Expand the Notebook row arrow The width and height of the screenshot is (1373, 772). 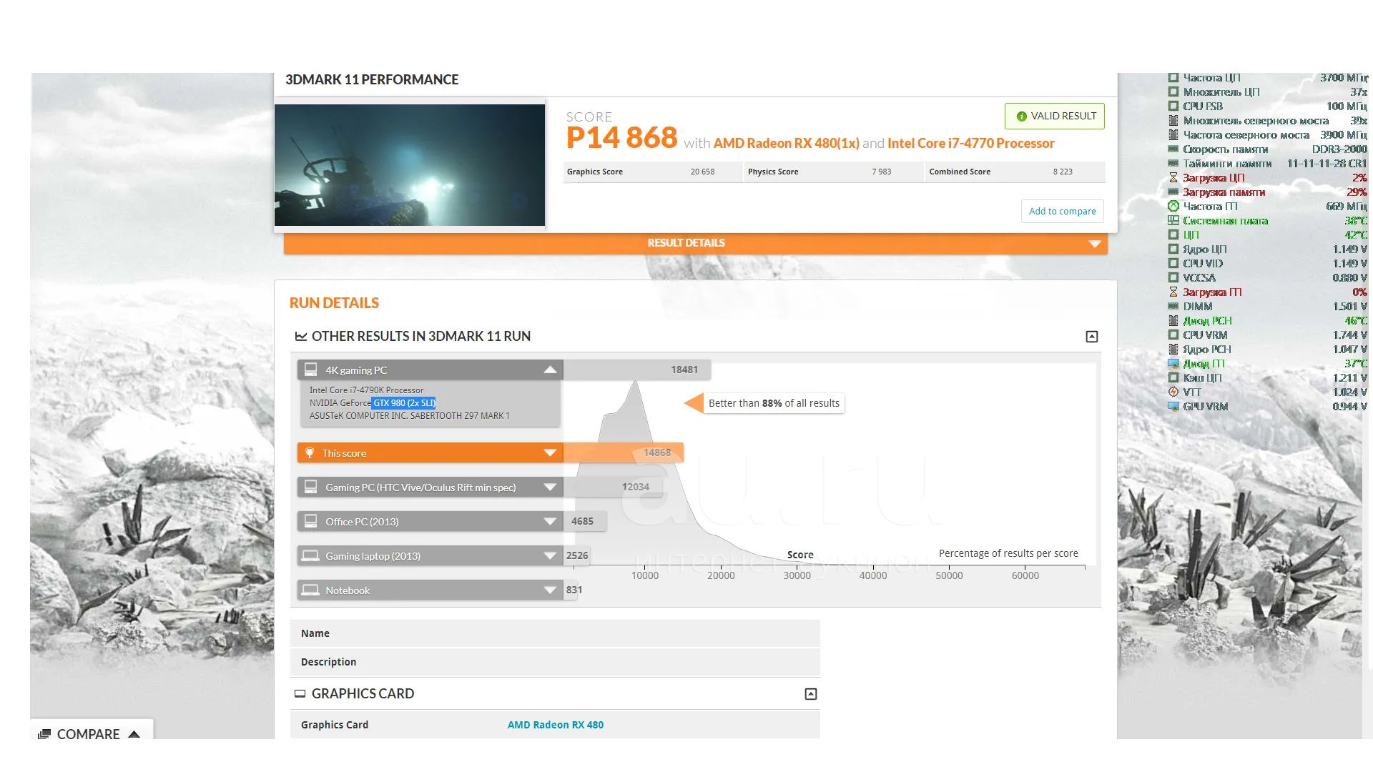(550, 590)
